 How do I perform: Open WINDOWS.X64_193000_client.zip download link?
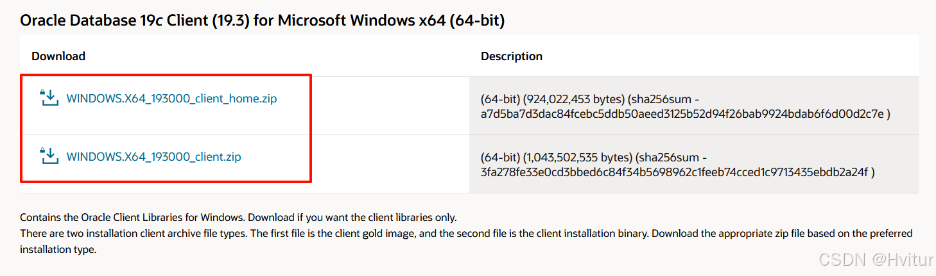pyautogui.click(x=153, y=157)
